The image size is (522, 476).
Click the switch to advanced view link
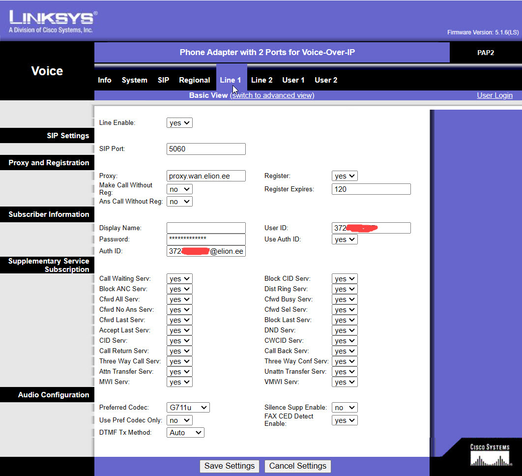click(x=272, y=95)
